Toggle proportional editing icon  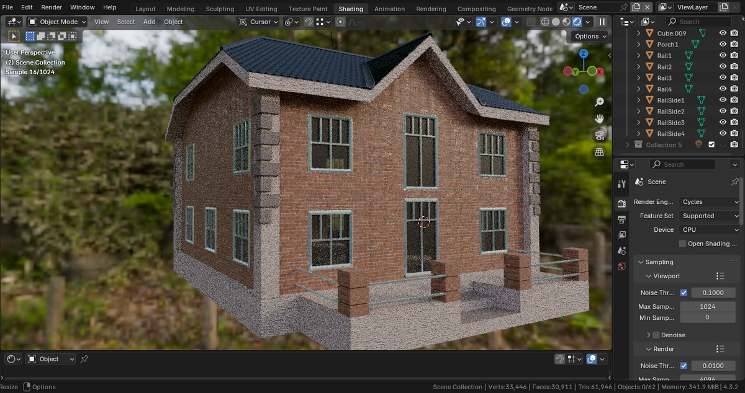[x=340, y=22]
